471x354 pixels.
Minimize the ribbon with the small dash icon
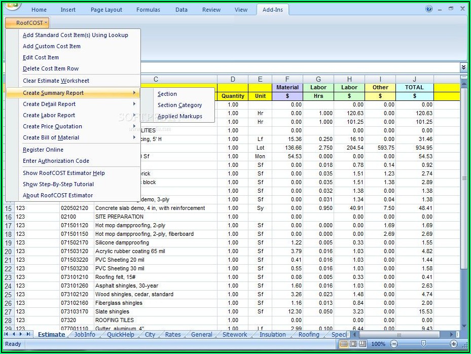(x=440, y=9)
